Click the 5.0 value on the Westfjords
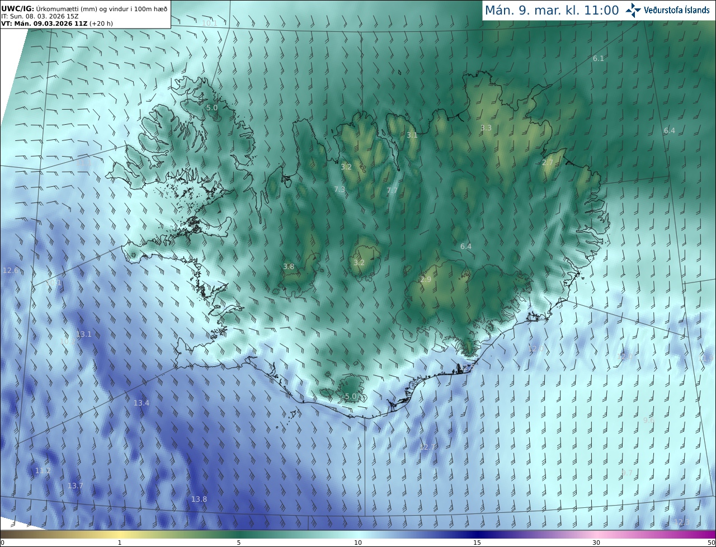Screen dimensions: 716x547 (x=212, y=108)
